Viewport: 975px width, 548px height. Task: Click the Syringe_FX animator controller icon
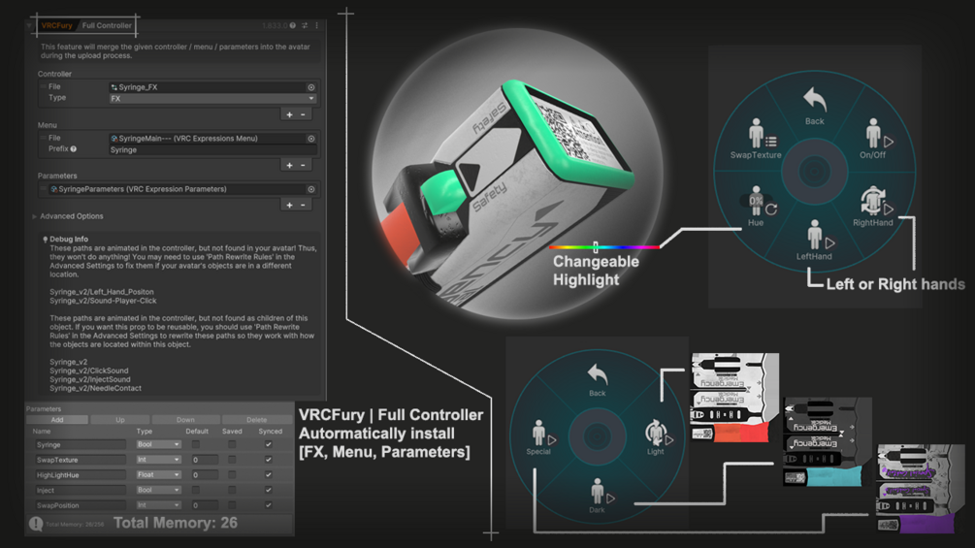tap(114, 87)
